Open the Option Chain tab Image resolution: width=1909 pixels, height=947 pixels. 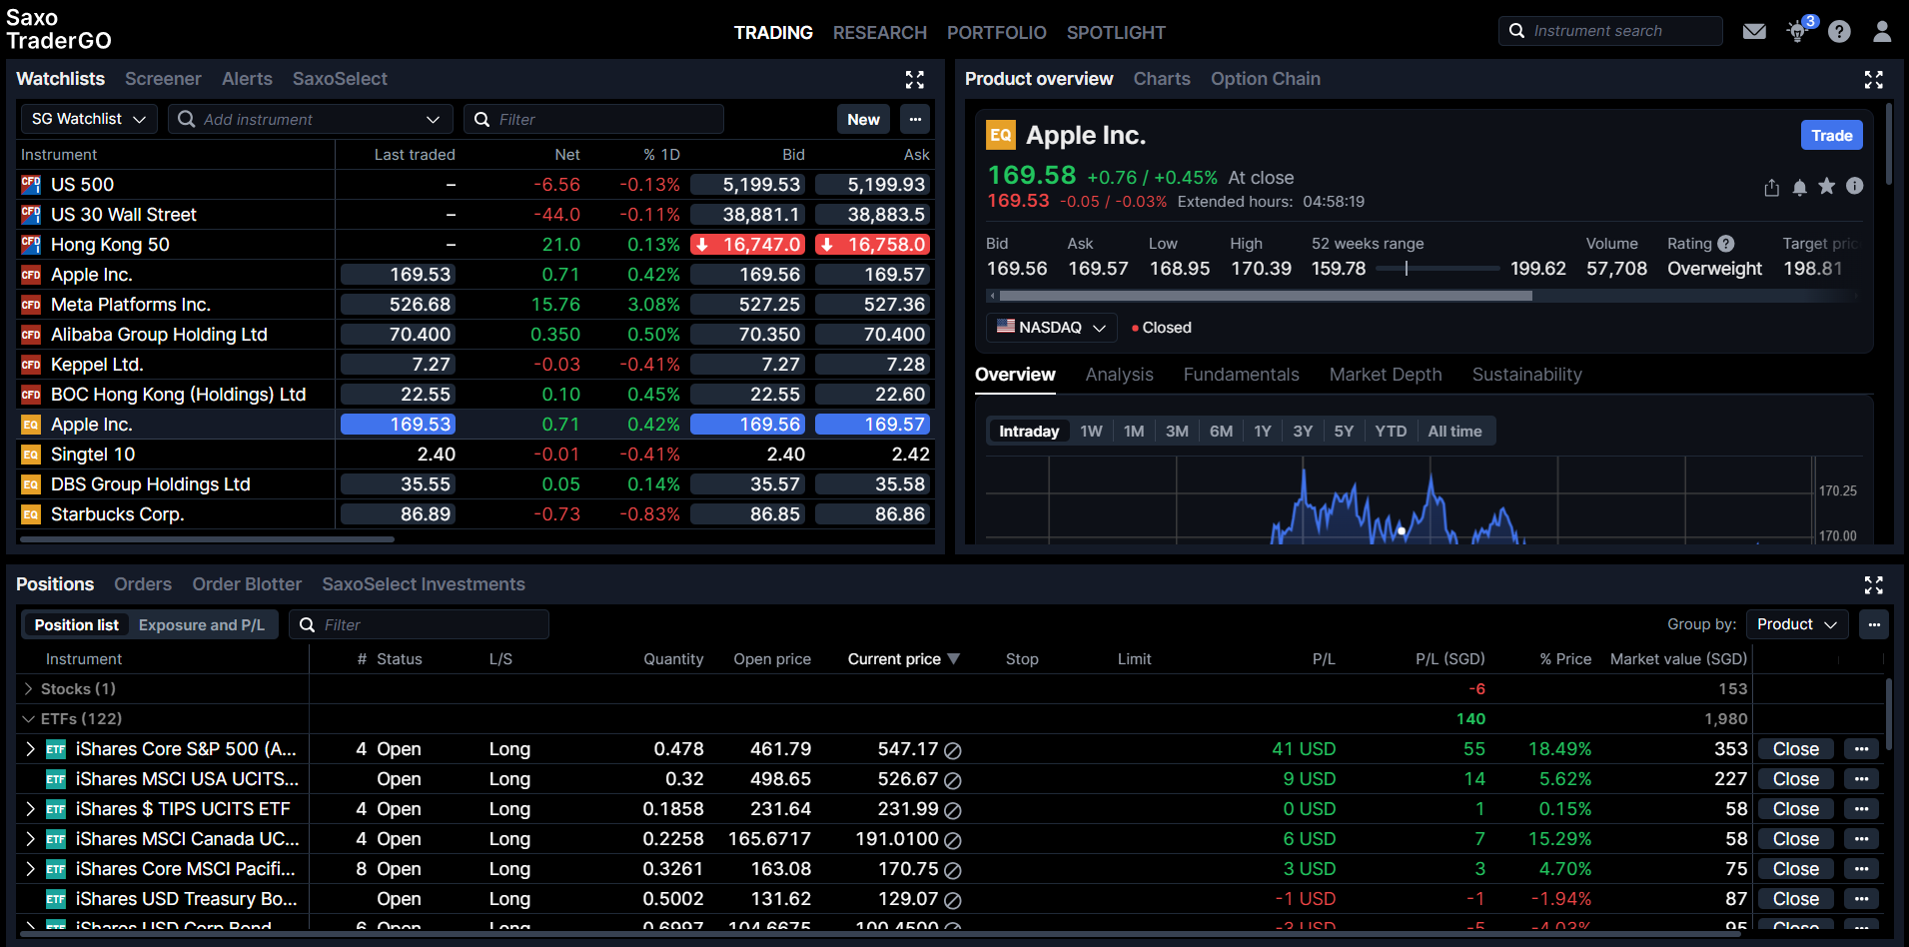point(1266,79)
